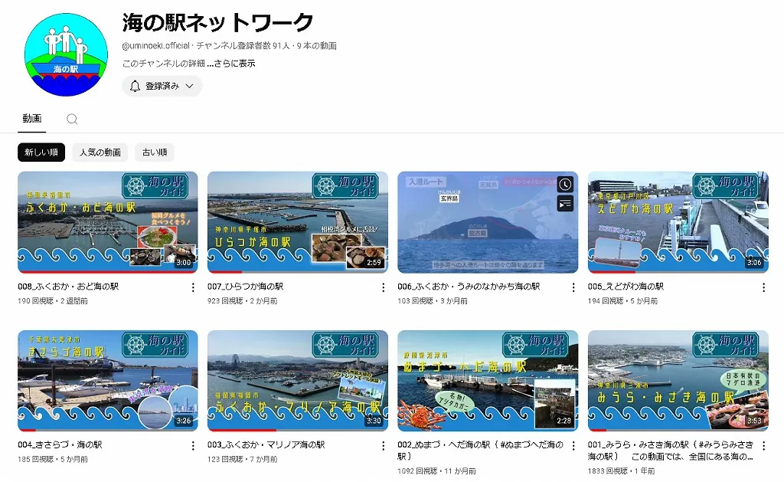Click the Watch Later clock icon on thumbnail

565,185
